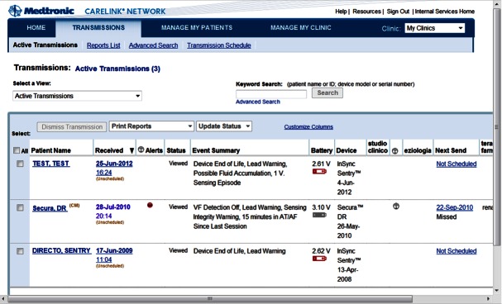Go to the HOME tab
The width and height of the screenshot is (502, 304).
point(36,28)
